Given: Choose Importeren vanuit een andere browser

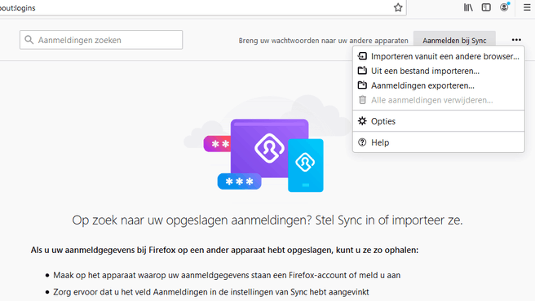Looking at the screenshot, I should (439, 56).
